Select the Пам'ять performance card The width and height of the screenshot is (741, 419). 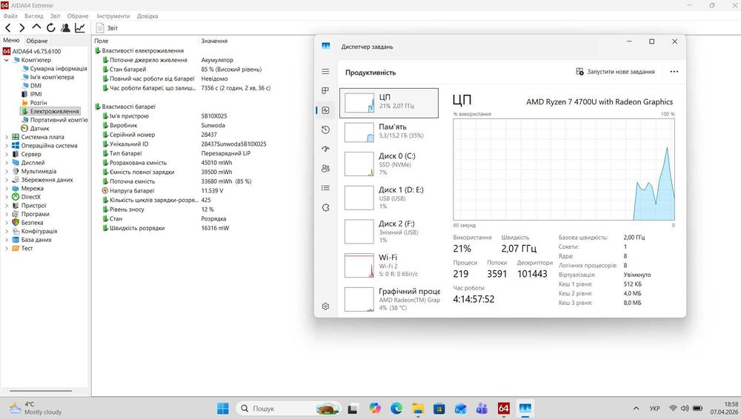[x=389, y=133]
